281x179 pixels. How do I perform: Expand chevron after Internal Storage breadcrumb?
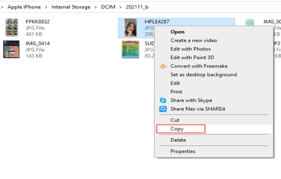pyautogui.click(x=96, y=7)
